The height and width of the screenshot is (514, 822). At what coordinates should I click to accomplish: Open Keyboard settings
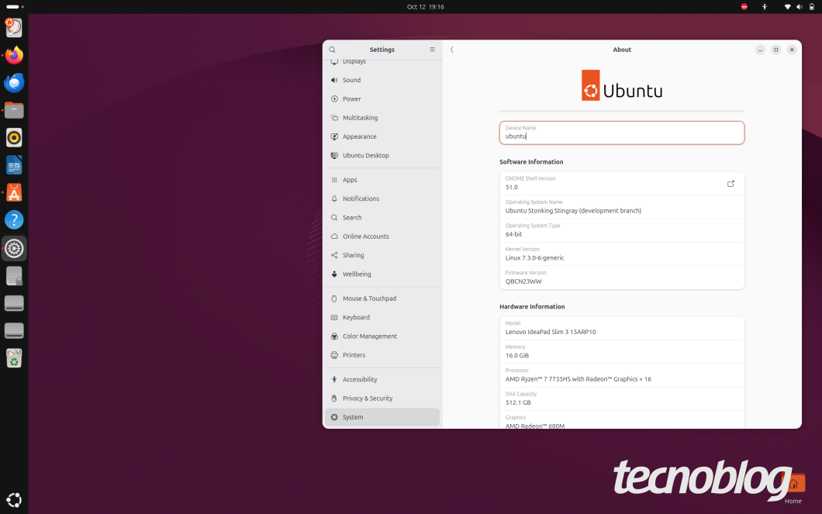(382, 318)
